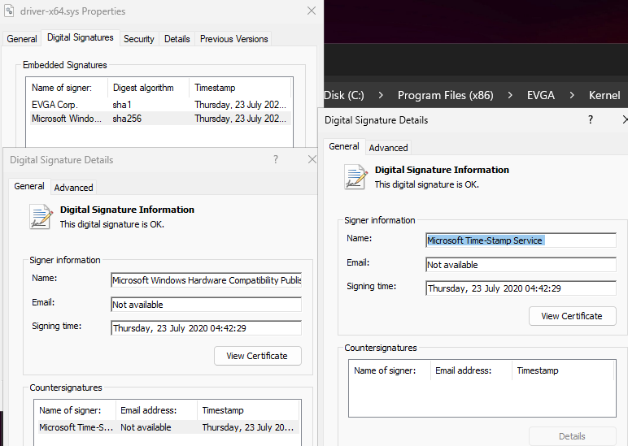
Task: Click the Microsoft Time-Stamp Service name field
Action: 521,240
